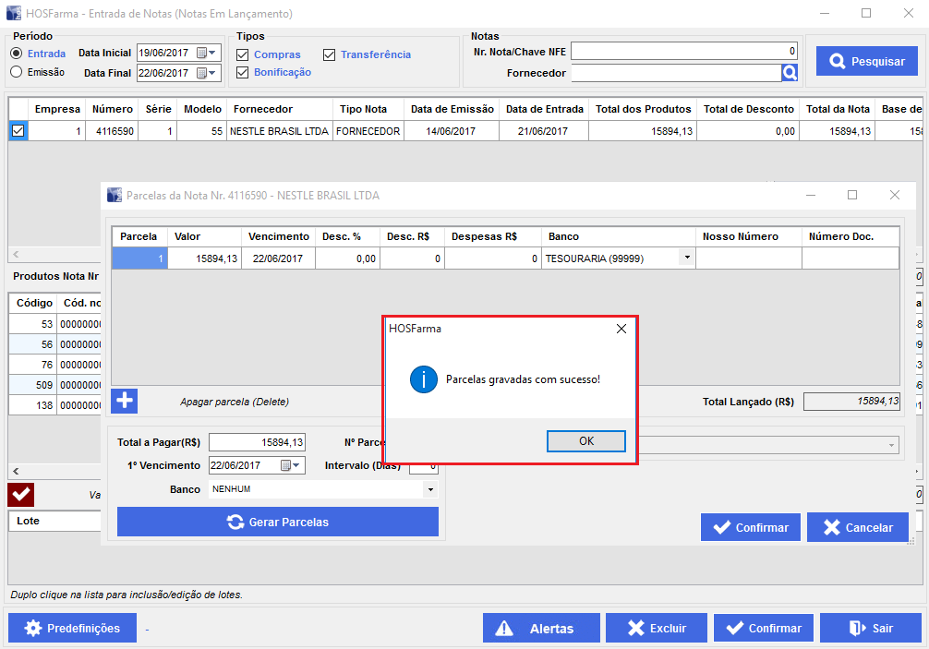This screenshot has width=929, height=649.
Task: Click the Nr. Nota/Chave NFE field
Action: coord(683,51)
